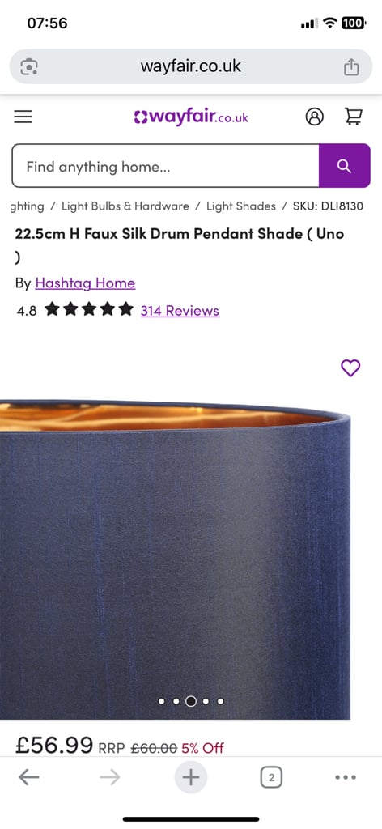Open the browser three-dot more menu
This screenshot has width=382, height=829.
click(346, 777)
